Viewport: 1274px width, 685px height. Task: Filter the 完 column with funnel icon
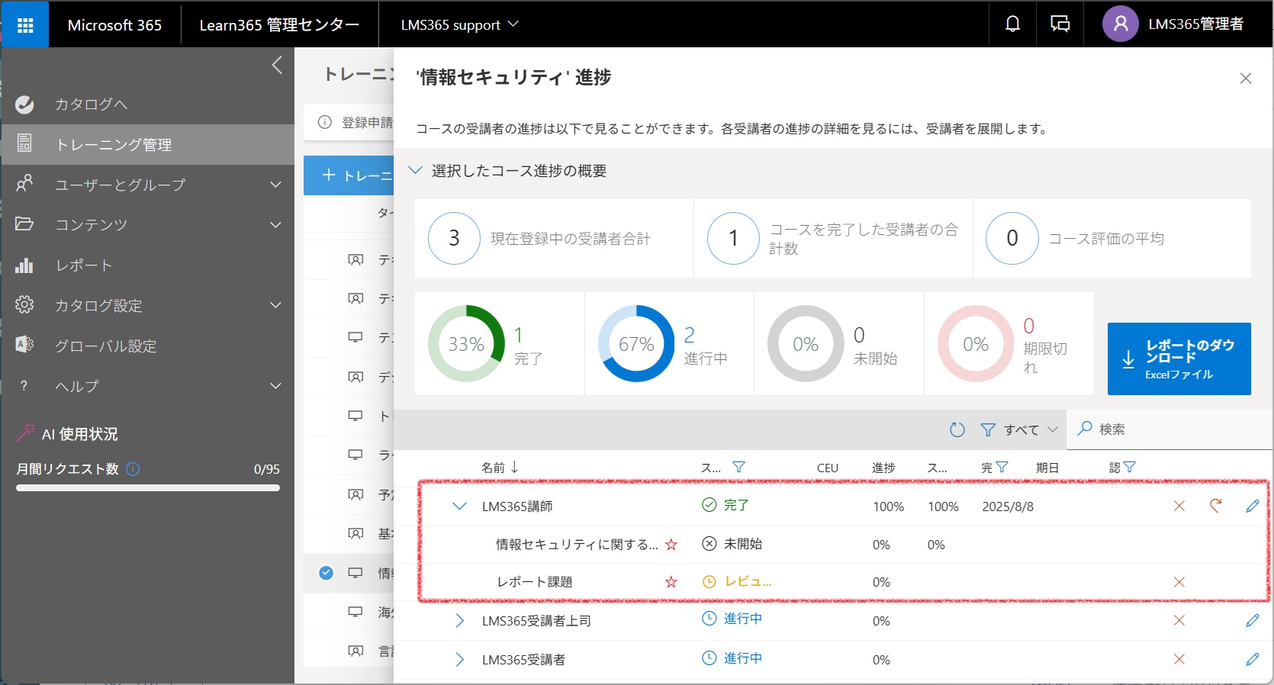1002,468
